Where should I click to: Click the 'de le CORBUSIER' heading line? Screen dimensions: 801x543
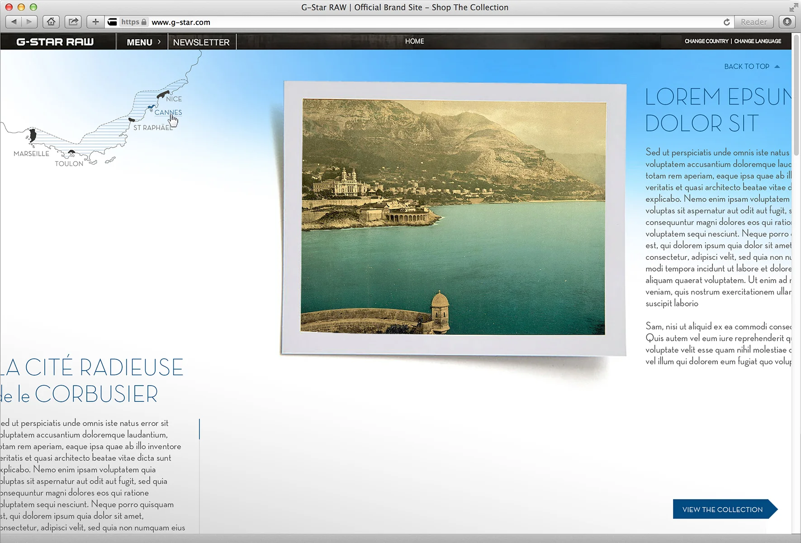[x=79, y=394]
